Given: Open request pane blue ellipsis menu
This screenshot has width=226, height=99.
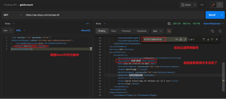Looking at the screenshot, I should pyautogui.click(x=87, y=23).
